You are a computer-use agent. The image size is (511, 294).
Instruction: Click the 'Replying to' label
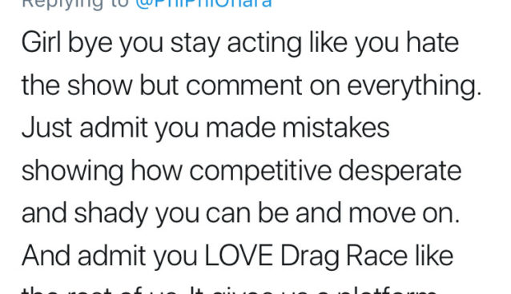pos(75,3)
